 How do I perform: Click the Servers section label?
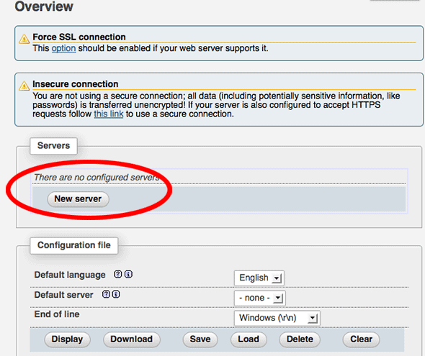coord(54,146)
